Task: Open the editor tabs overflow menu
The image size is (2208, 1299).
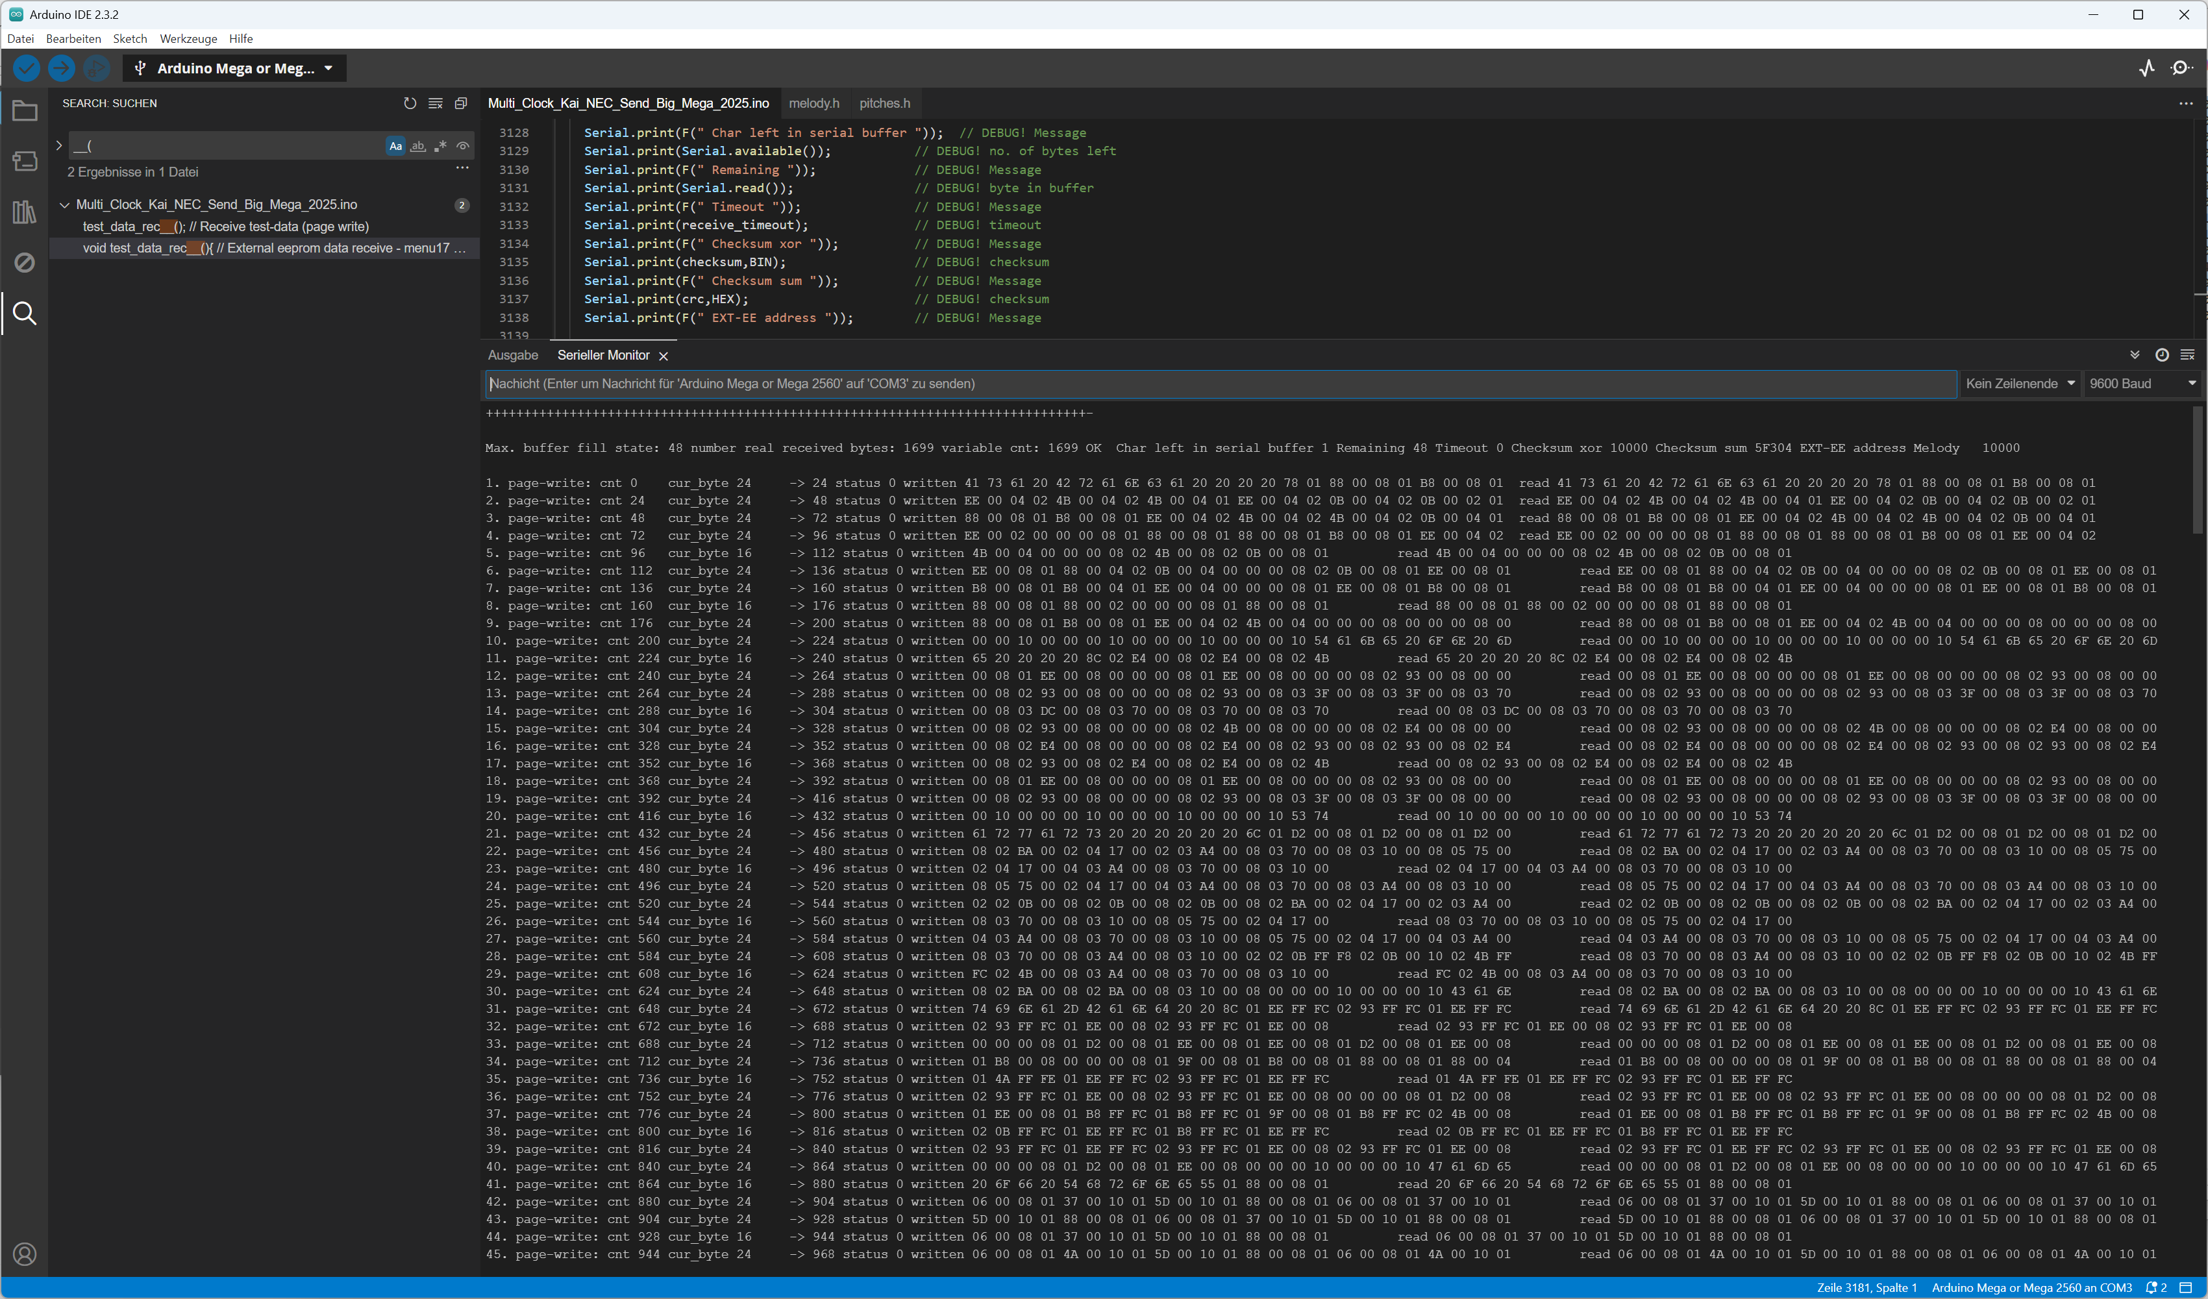Action: coord(2186,103)
